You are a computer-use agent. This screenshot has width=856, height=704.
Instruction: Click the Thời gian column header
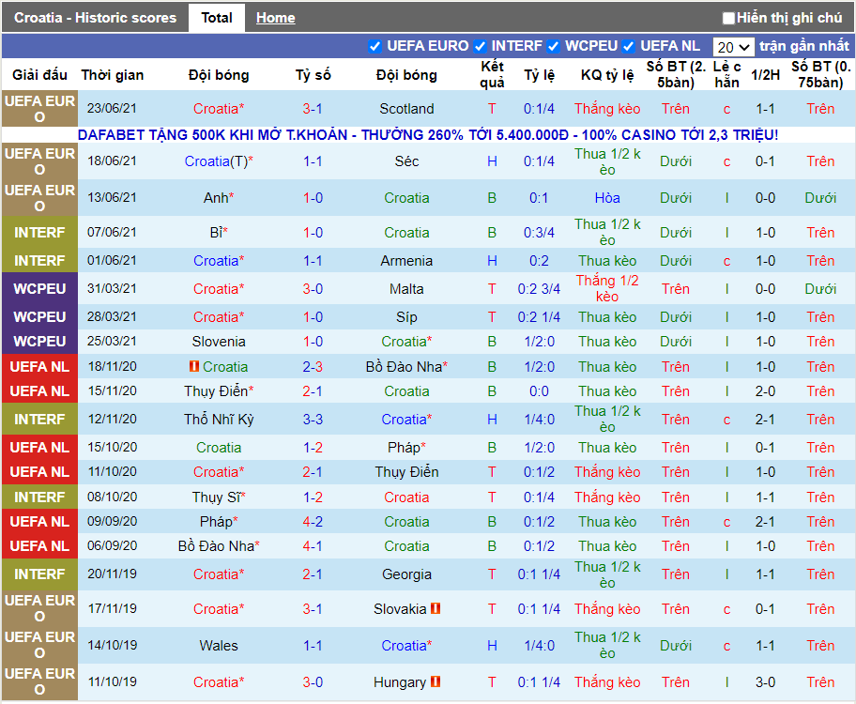point(113,75)
